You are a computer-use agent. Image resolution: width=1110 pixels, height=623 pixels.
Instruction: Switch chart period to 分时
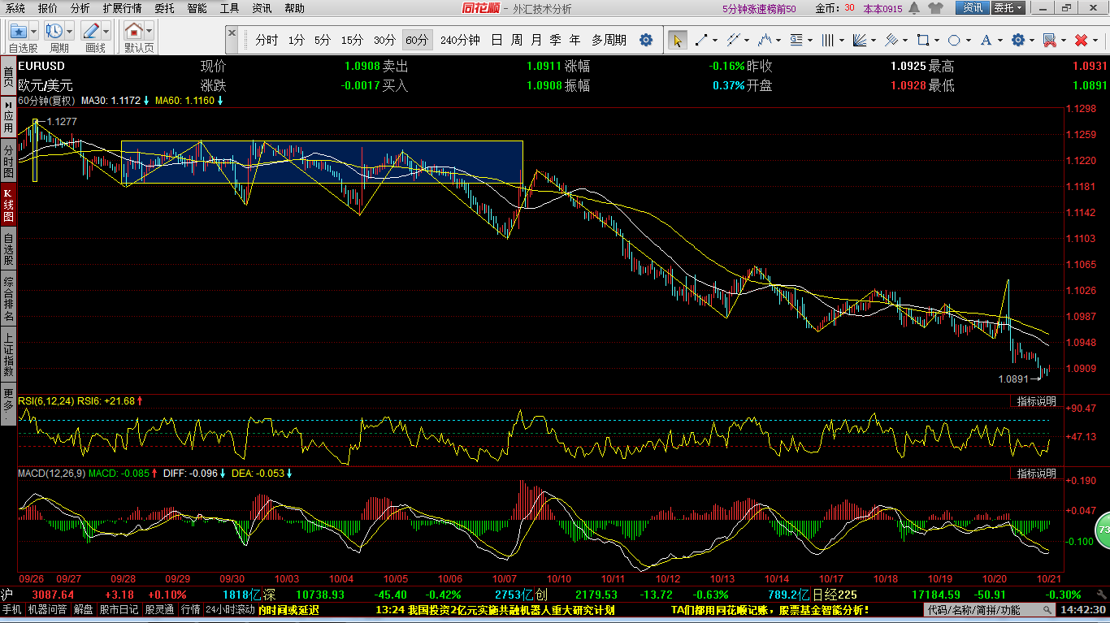tap(267, 40)
